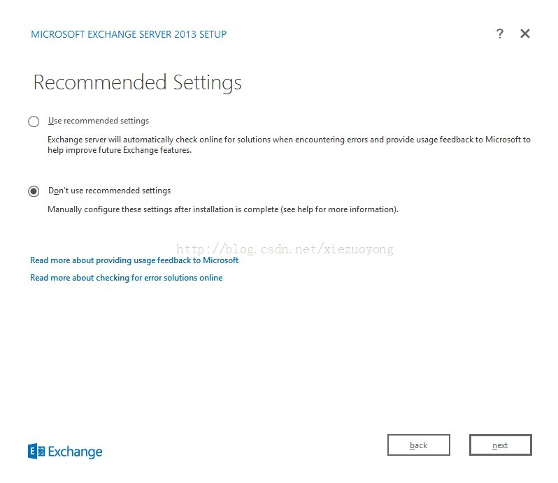Click the description starting "Exchange server will automatically check online"
This screenshot has height=483, width=558.
(x=289, y=140)
